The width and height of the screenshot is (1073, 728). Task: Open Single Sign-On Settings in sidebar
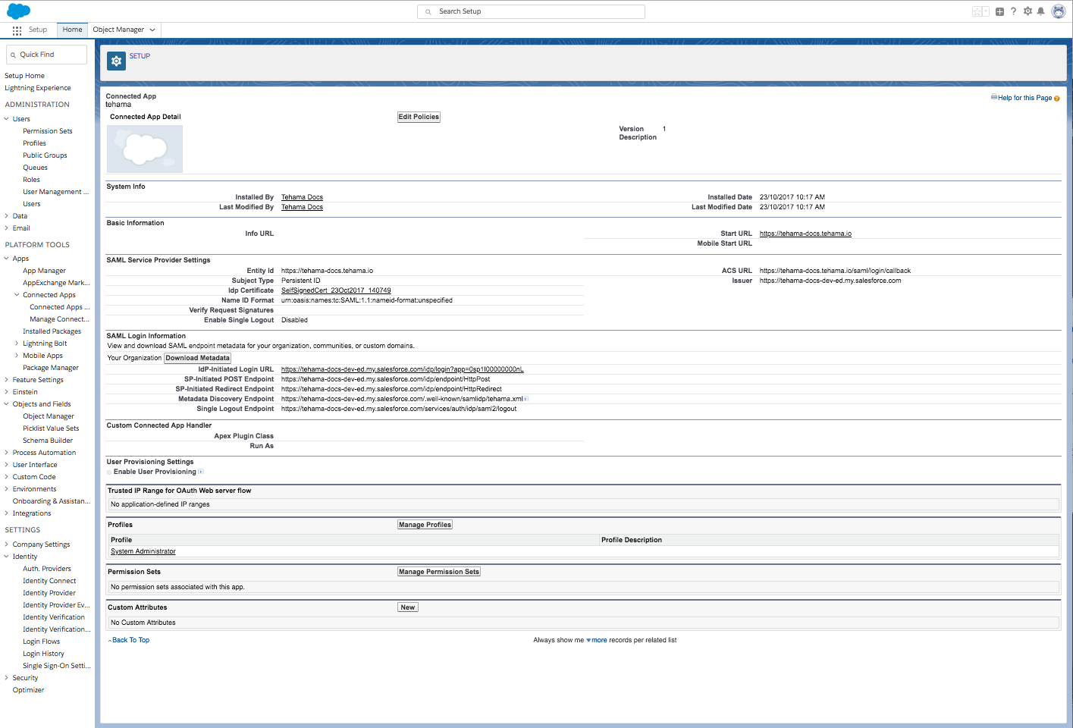pyautogui.click(x=56, y=666)
